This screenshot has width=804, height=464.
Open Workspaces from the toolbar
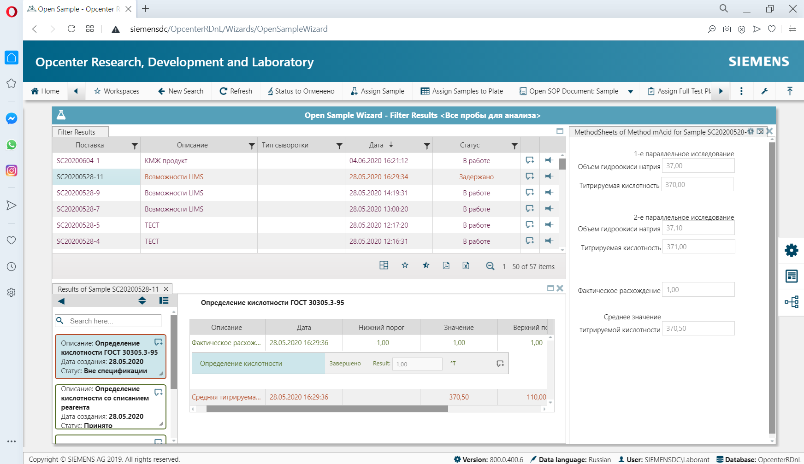117,91
